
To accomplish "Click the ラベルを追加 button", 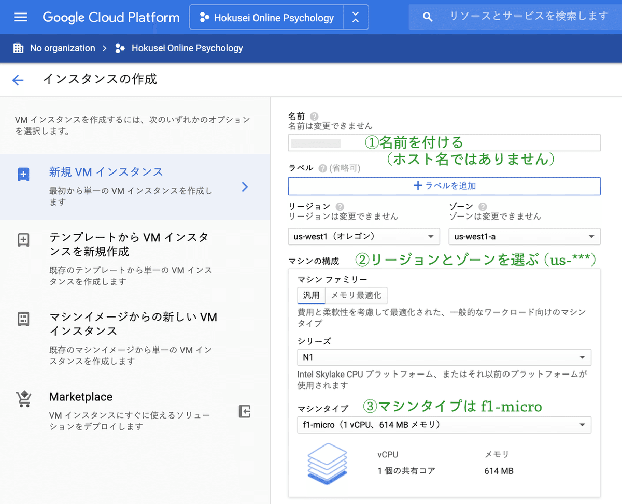I will coord(444,186).
